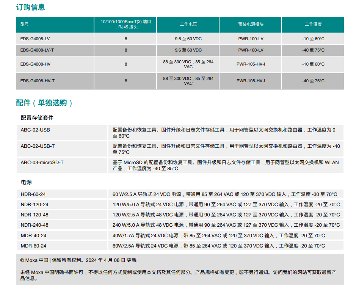This screenshot has height=307, width=345.
Task: Click port count 8 in EDS-G4008-LV row
Action: tap(126, 39)
